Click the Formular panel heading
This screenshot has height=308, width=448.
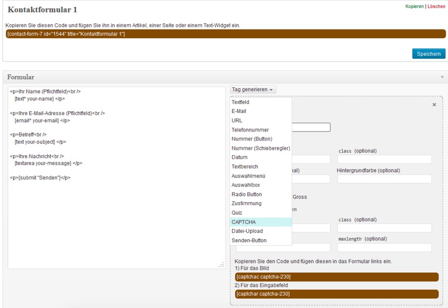[21, 77]
